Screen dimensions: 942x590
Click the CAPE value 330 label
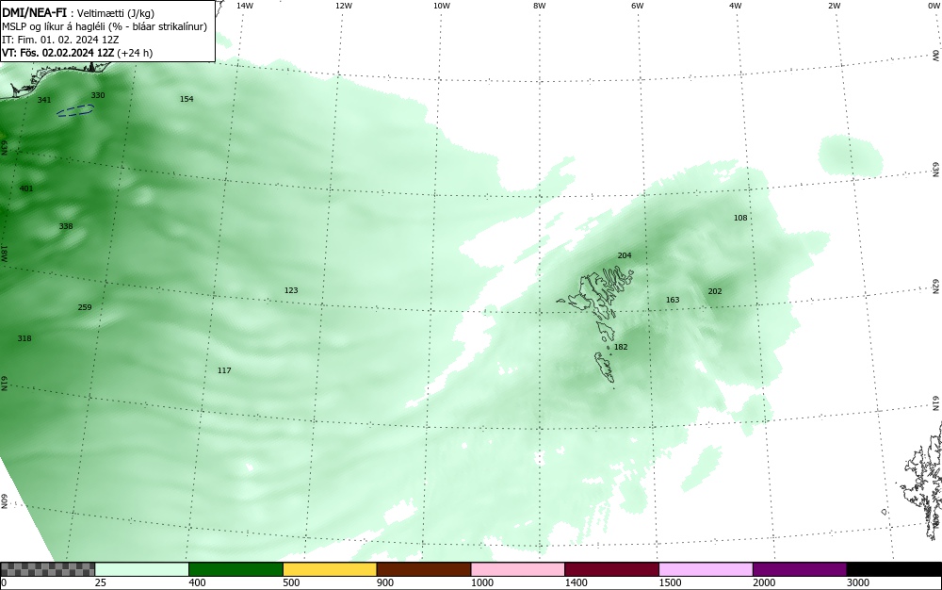pyautogui.click(x=97, y=95)
